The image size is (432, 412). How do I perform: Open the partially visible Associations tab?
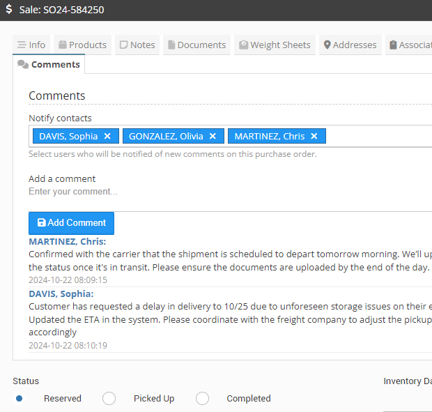pos(410,45)
